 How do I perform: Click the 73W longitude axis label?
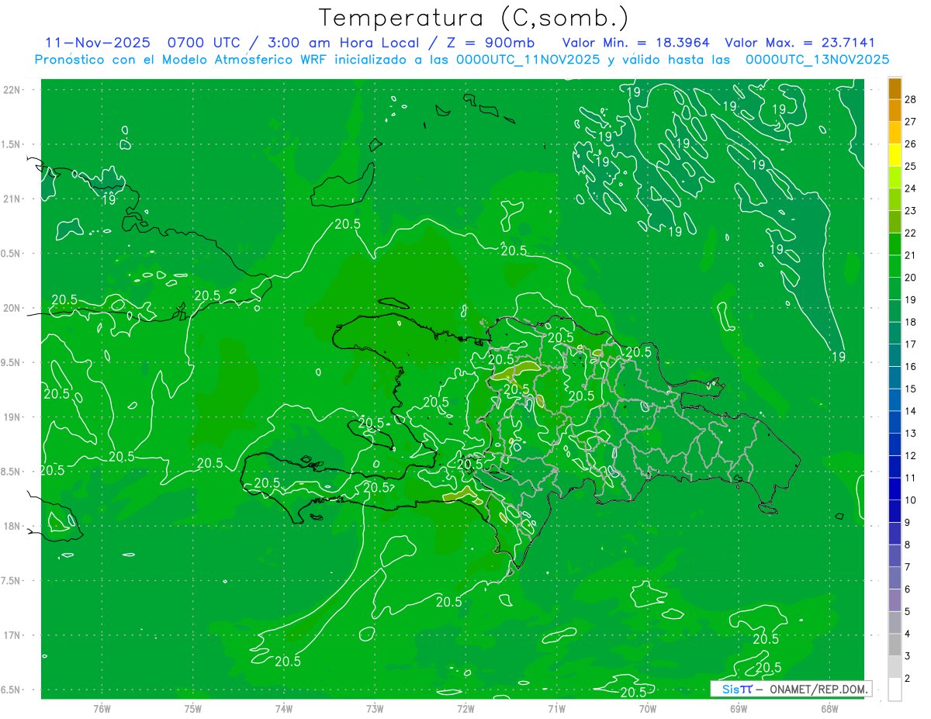[x=375, y=708]
